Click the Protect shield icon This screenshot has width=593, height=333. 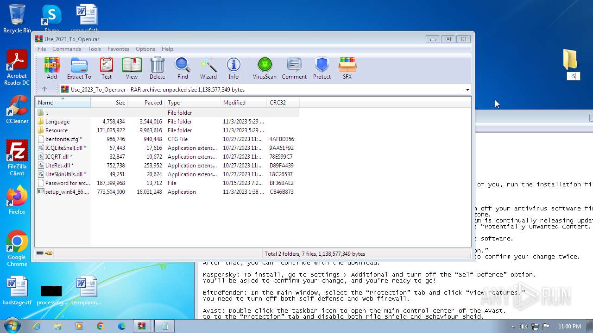click(x=322, y=68)
